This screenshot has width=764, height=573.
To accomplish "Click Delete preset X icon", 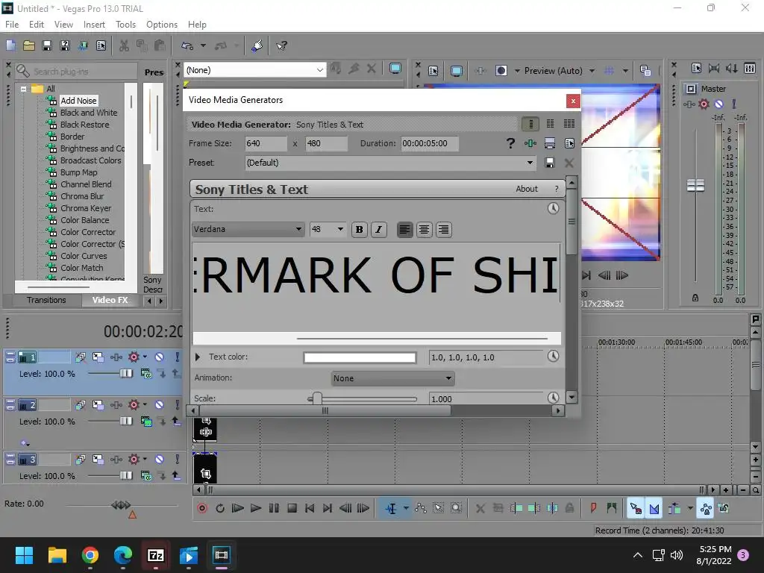I will click(x=569, y=163).
